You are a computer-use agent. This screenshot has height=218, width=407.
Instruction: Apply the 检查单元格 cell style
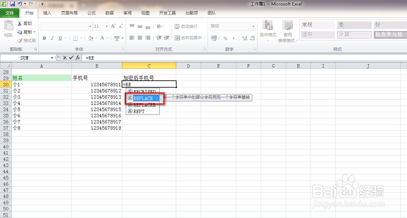390,35
